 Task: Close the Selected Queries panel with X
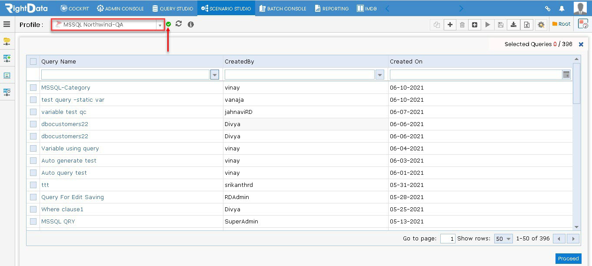coord(581,44)
